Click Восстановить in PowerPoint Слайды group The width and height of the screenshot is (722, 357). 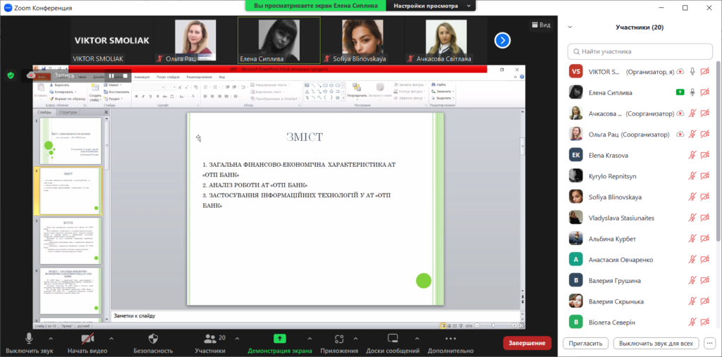click(x=116, y=92)
